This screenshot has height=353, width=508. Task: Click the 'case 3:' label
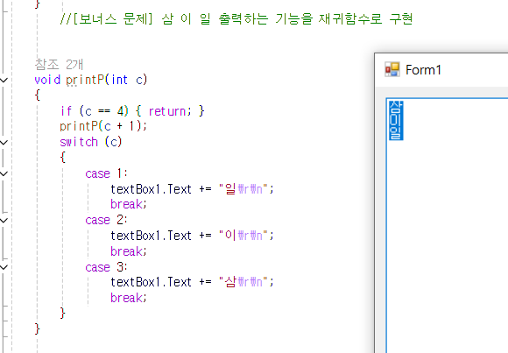[106, 267]
